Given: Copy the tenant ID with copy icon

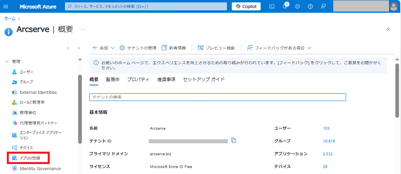Looking at the screenshot, I should point(233,140).
